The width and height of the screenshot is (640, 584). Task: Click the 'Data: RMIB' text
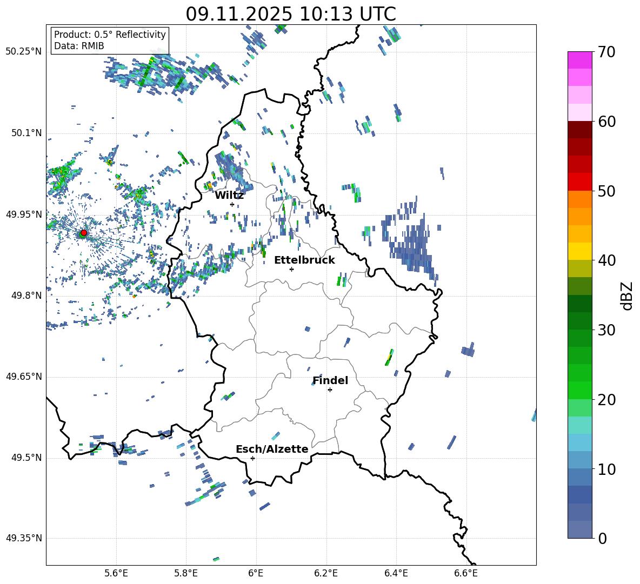[x=79, y=46]
